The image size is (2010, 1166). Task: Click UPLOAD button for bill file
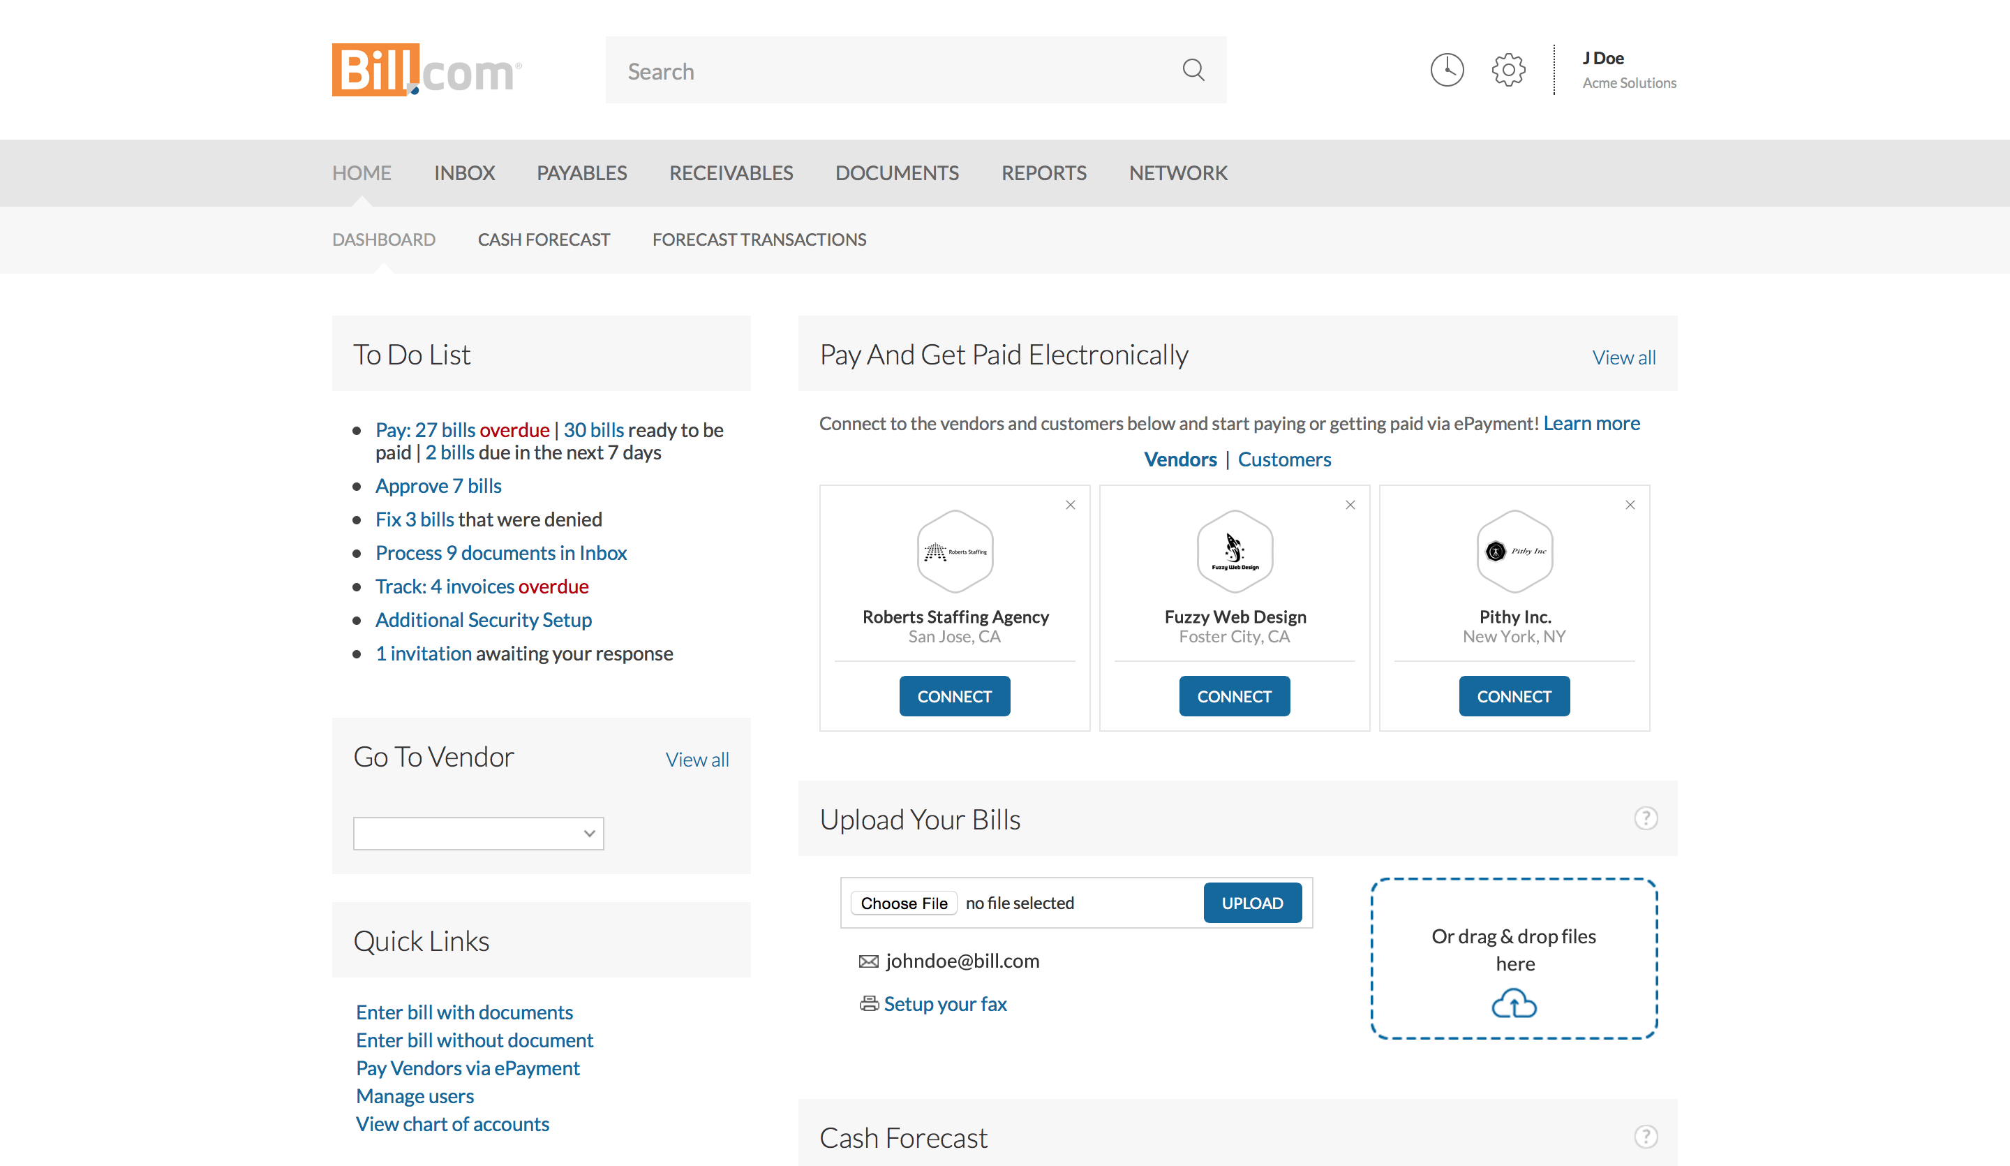(x=1251, y=902)
